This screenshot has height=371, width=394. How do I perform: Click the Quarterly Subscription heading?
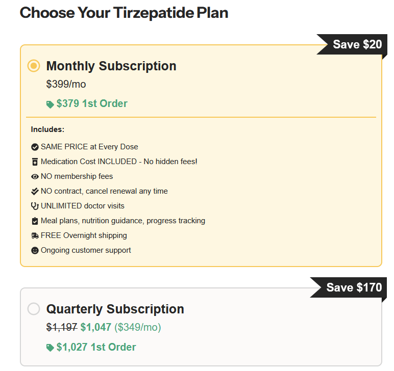coord(115,309)
